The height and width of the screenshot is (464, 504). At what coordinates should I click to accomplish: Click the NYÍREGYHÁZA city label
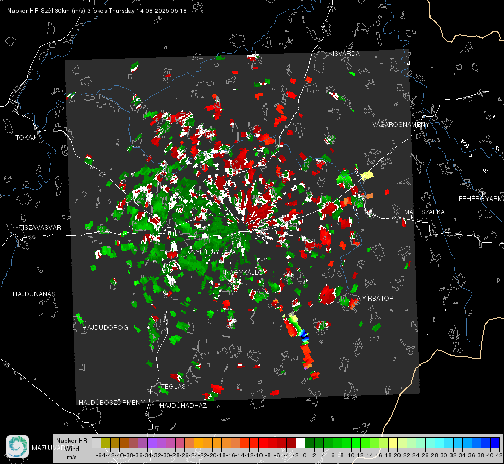pyautogui.click(x=213, y=252)
